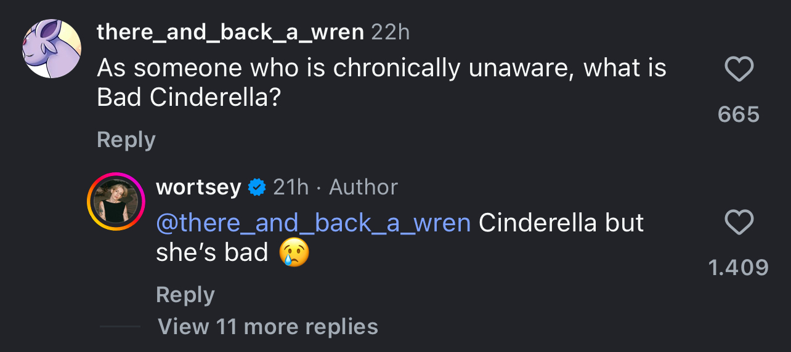The image size is (791, 352).
Task: Click the 21h timestamp on wortsey's reply
Action: pyautogui.click(x=291, y=187)
